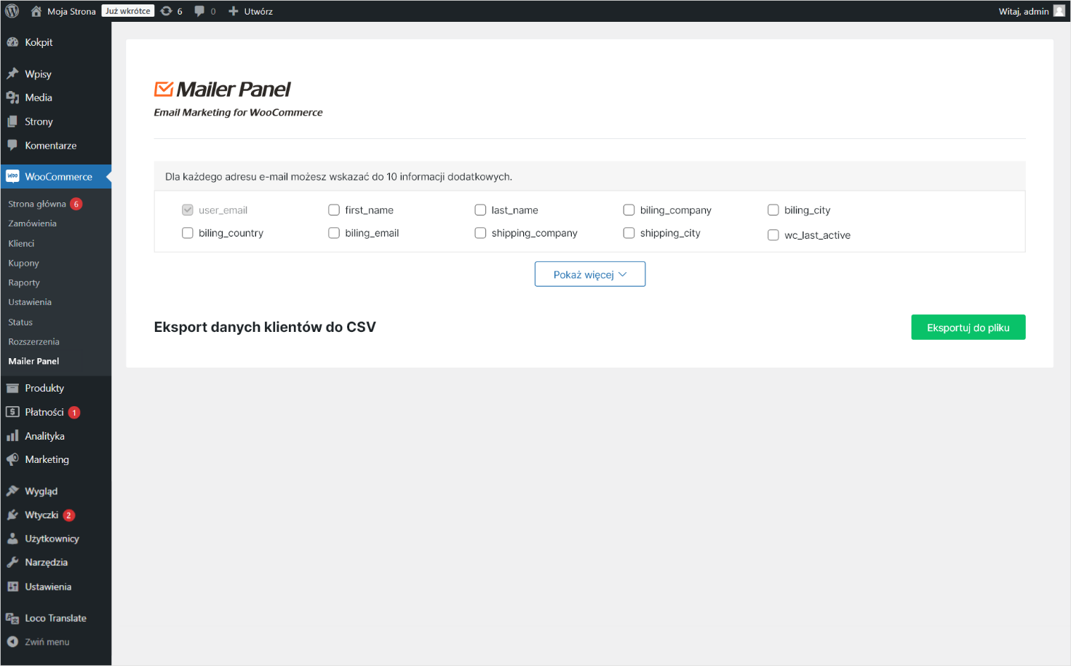This screenshot has width=1071, height=666.
Task: Expand the Pokaż więcej button
Action: pos(590,274)
